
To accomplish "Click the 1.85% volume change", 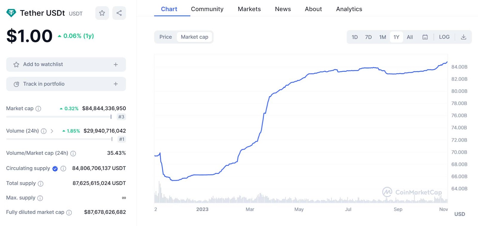I will coord(71,131).
